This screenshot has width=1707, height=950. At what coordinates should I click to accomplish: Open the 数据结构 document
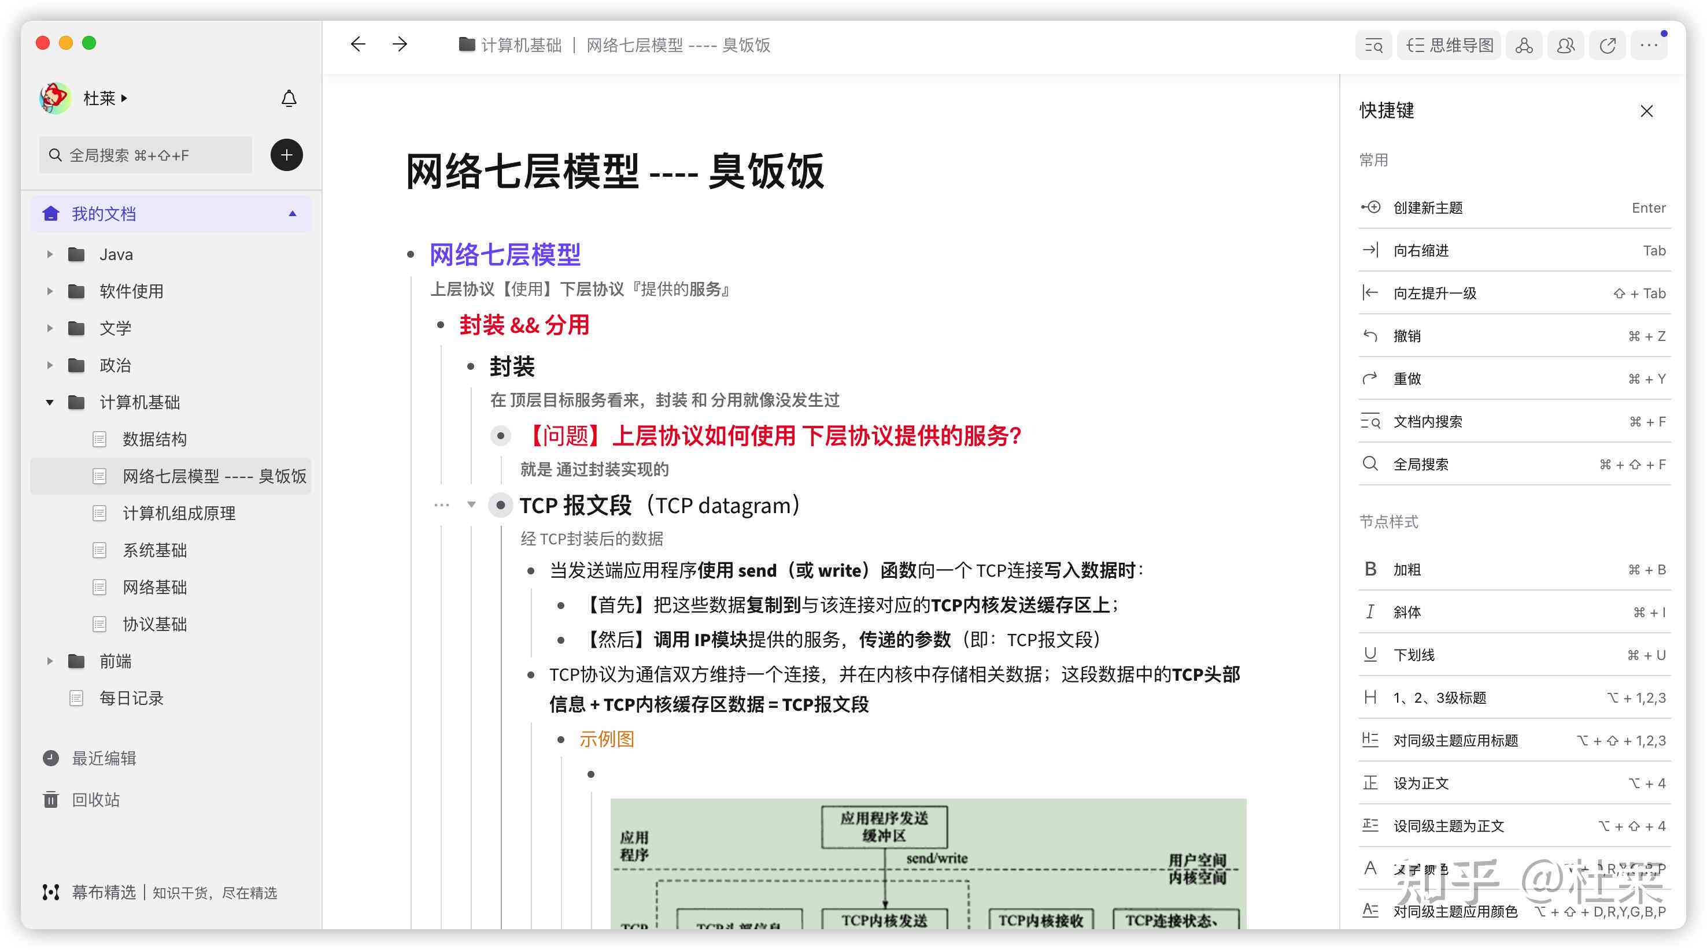click(171, 439)
